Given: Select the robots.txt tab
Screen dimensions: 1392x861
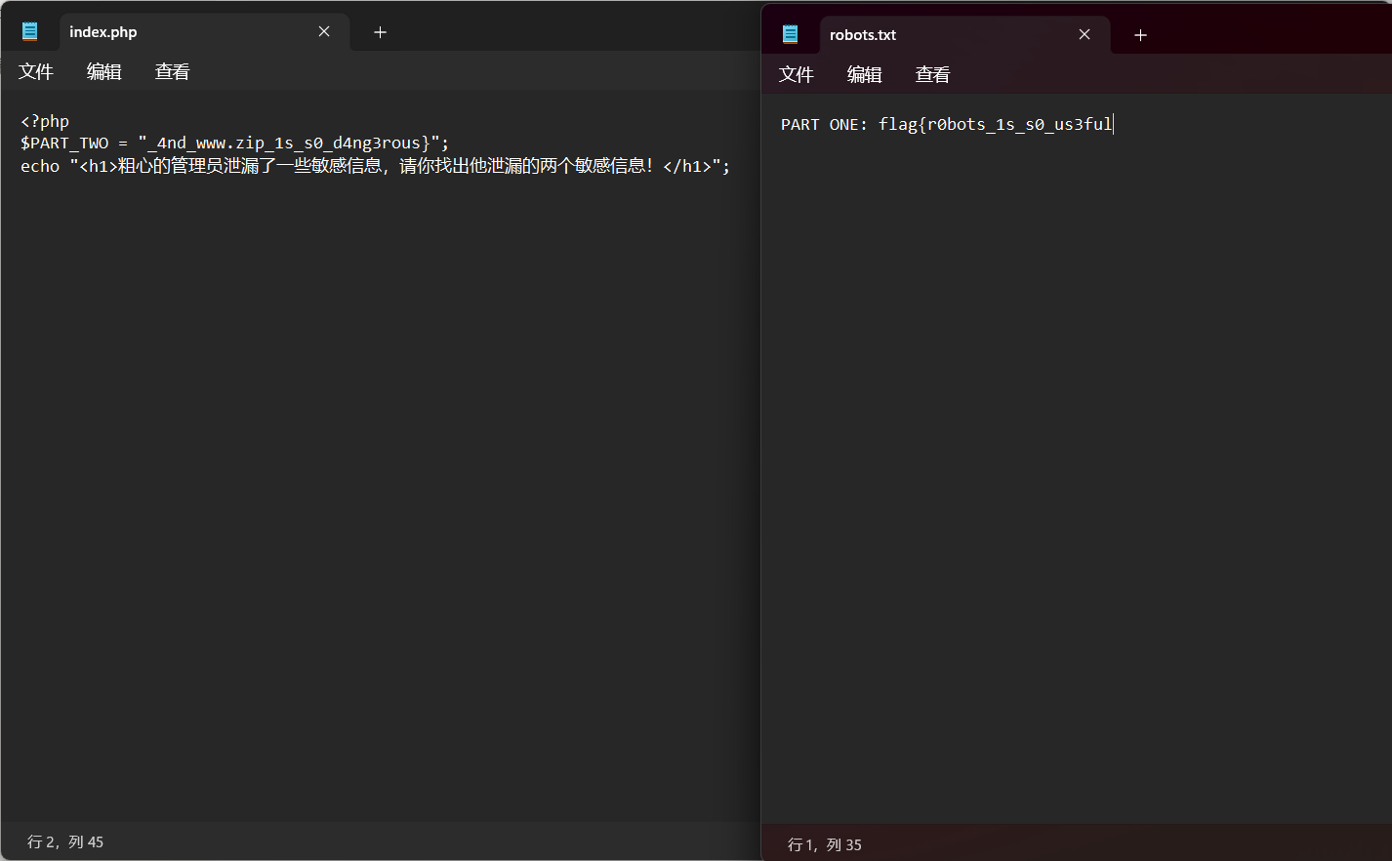Looking at the screenshot, I should coord(937,35).
